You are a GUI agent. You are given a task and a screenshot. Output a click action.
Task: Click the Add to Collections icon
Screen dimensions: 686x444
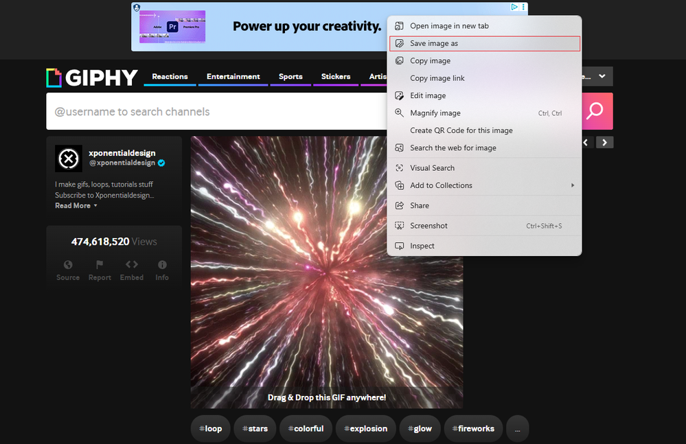pos(400,185)
